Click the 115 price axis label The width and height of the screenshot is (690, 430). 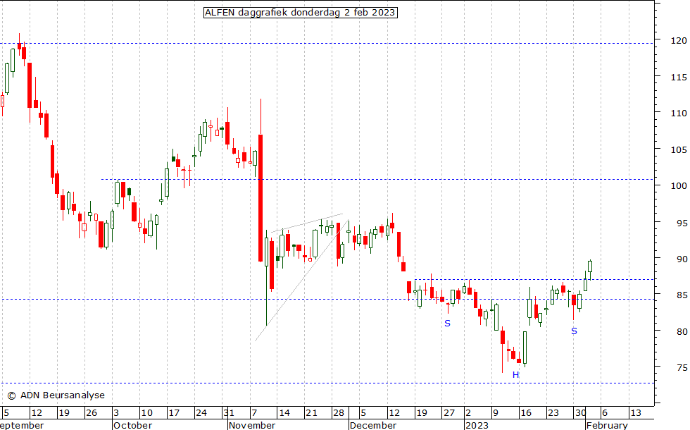tap(679, 77)
